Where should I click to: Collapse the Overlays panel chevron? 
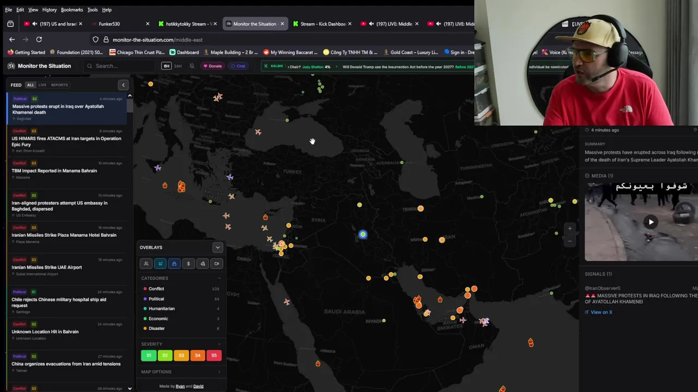pos(218,247)
